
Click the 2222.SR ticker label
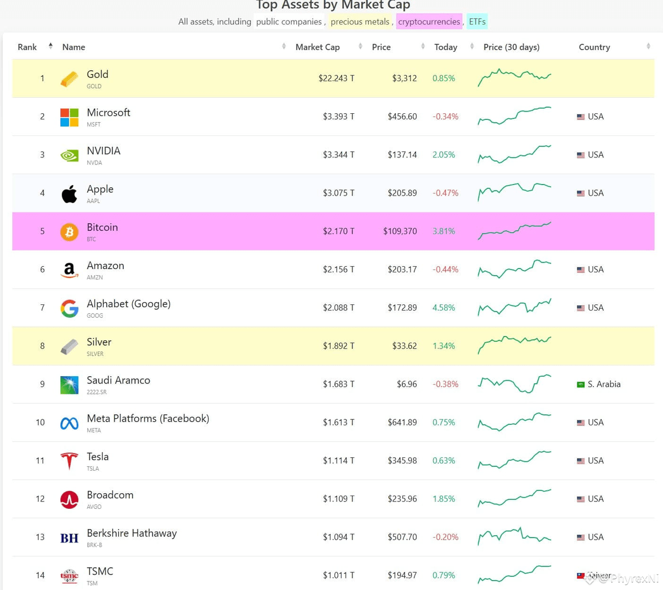click(x=97, y=392)
